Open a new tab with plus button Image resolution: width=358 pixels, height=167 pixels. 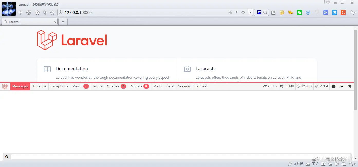click(x=63, y=22)
